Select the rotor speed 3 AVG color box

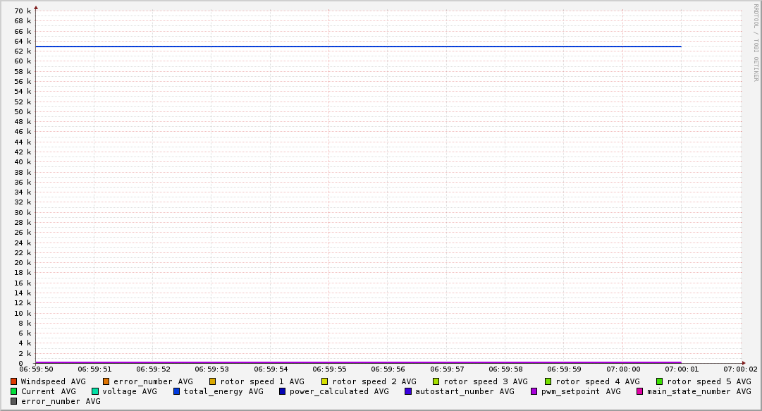tap(436, 381)
